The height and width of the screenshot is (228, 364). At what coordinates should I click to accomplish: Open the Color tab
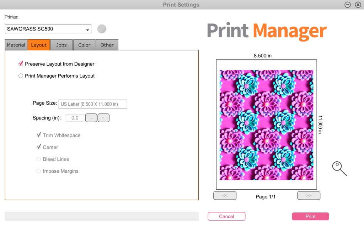(x=84, y=45)
